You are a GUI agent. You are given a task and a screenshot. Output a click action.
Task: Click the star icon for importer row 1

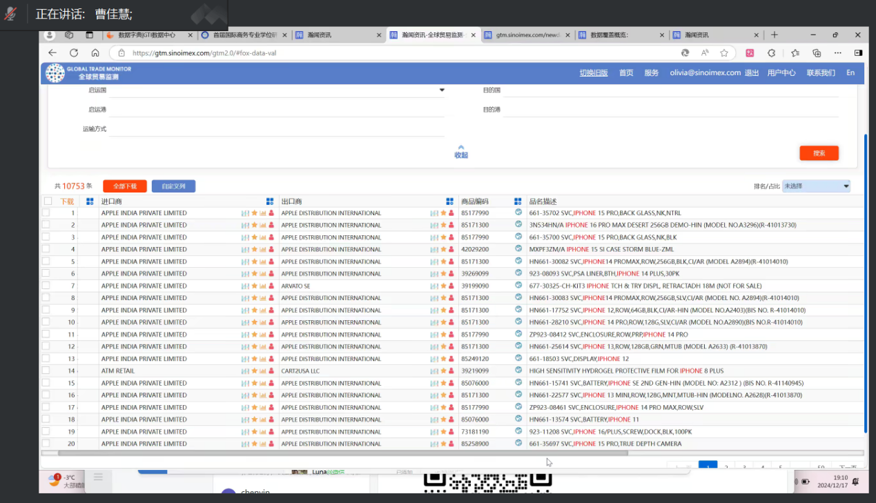[x=254, y=213]
